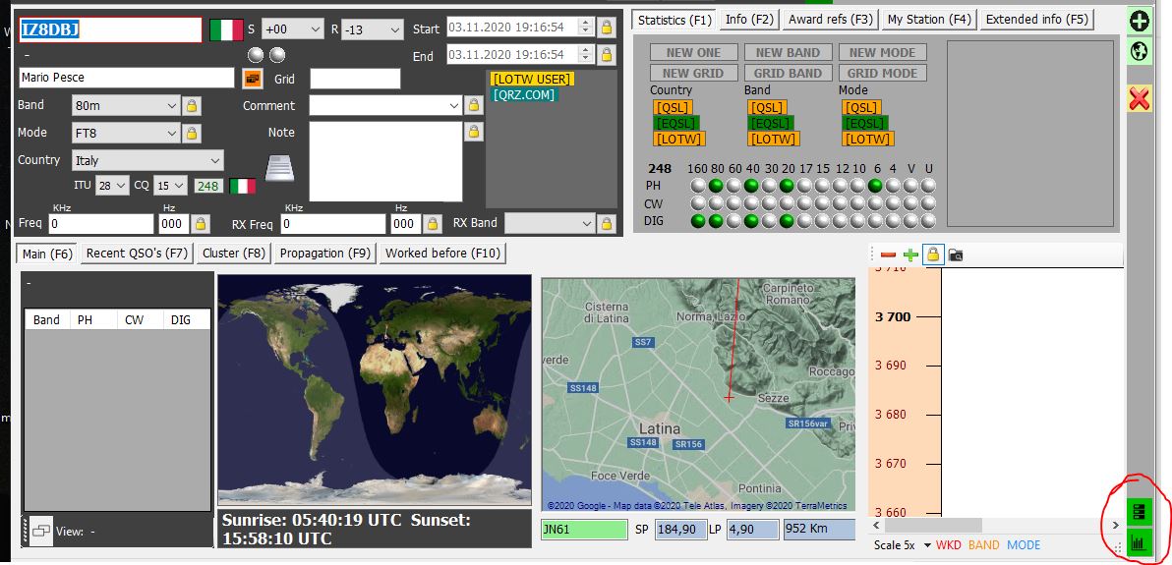
Task: Click the red X clear icon
Action: [x=1139, y=98]
